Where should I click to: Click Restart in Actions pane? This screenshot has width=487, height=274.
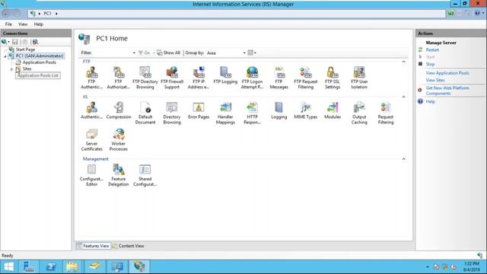pos(432,49)
